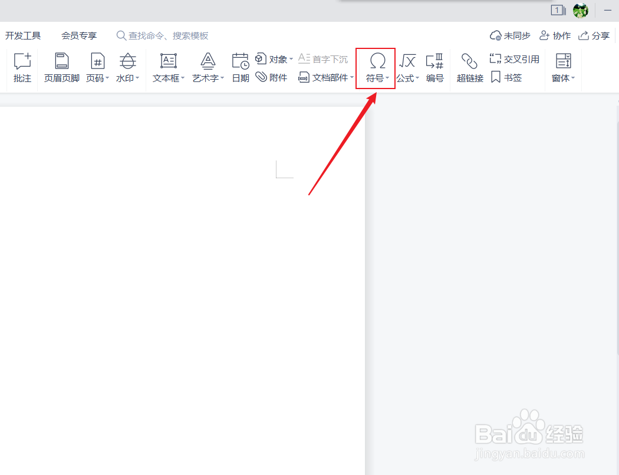Add a 书签 bookmark

[506, 77]
